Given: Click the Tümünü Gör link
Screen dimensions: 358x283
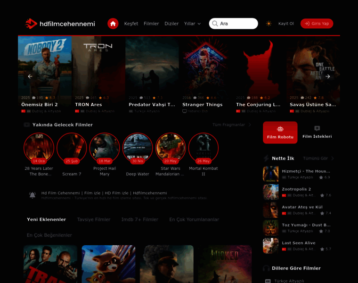Looking at the screenshot, I should [x=315, y=158].
